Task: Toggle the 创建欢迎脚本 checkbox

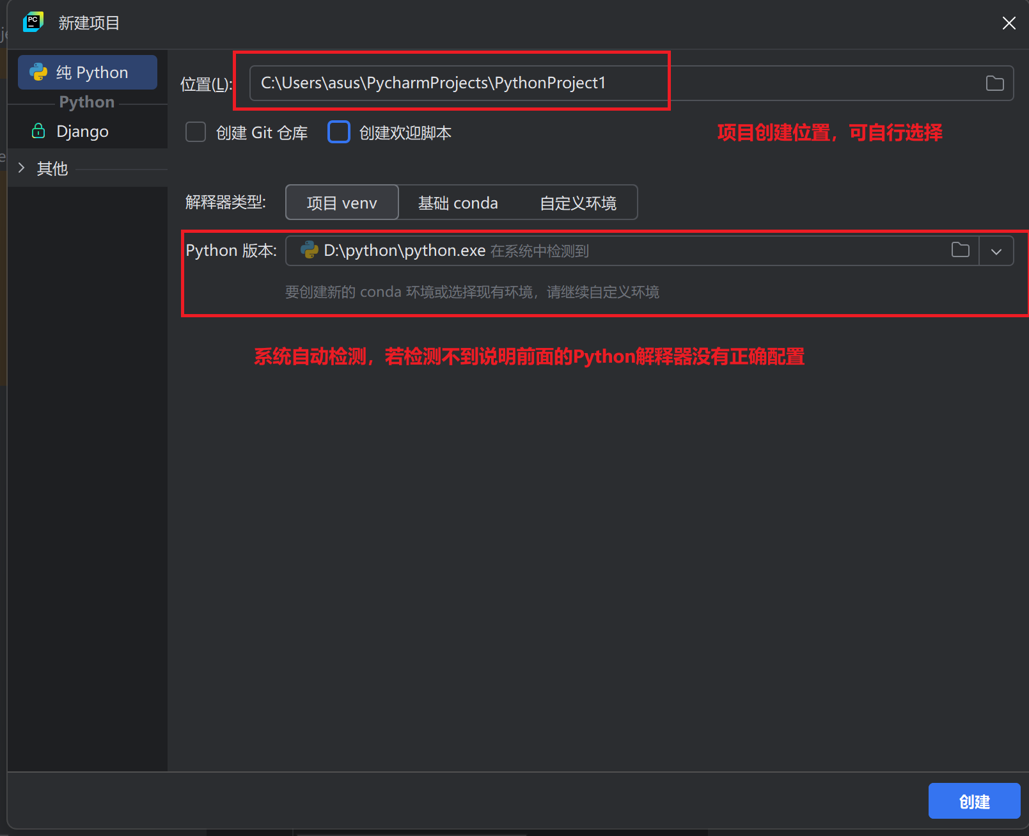Action: tap(339, 132)
